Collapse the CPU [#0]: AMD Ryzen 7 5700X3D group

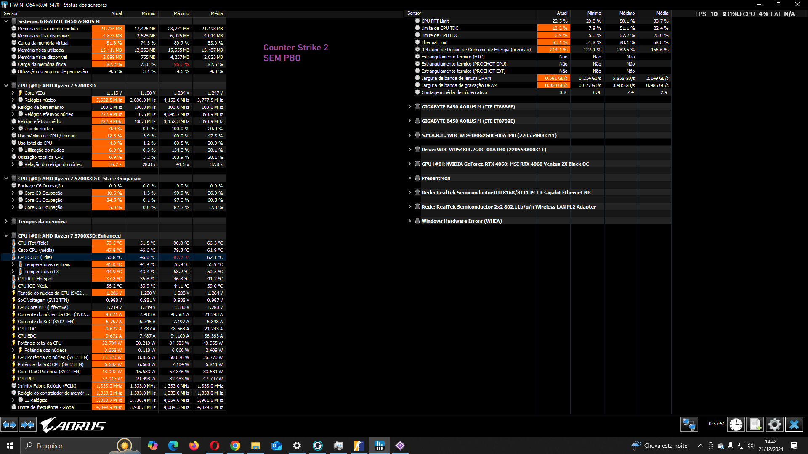[6, 86]
